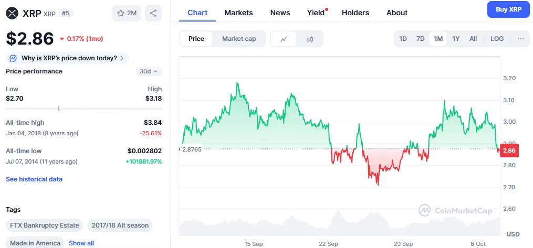Select the FTX Bankruptcy Estate tag

(45, 225)
